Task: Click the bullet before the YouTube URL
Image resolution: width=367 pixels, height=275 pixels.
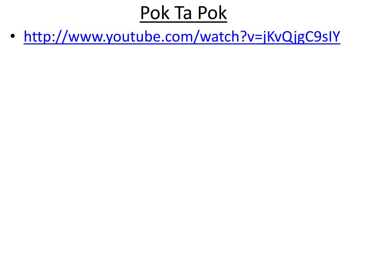Action: pos(13,36)
